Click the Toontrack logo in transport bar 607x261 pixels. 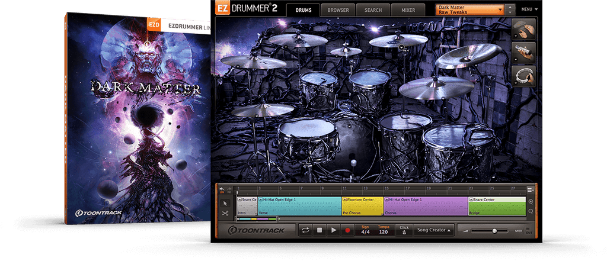click(256, 230)
